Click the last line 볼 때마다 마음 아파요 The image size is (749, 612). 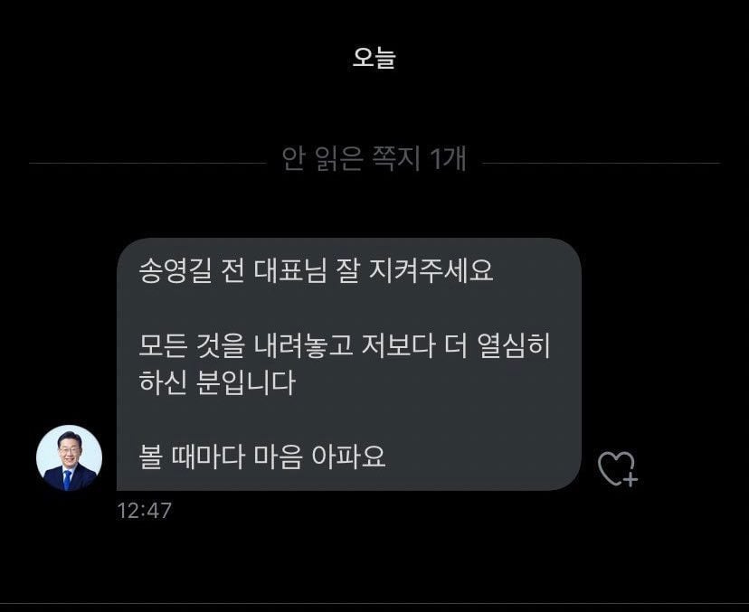(x=261, y=457)
